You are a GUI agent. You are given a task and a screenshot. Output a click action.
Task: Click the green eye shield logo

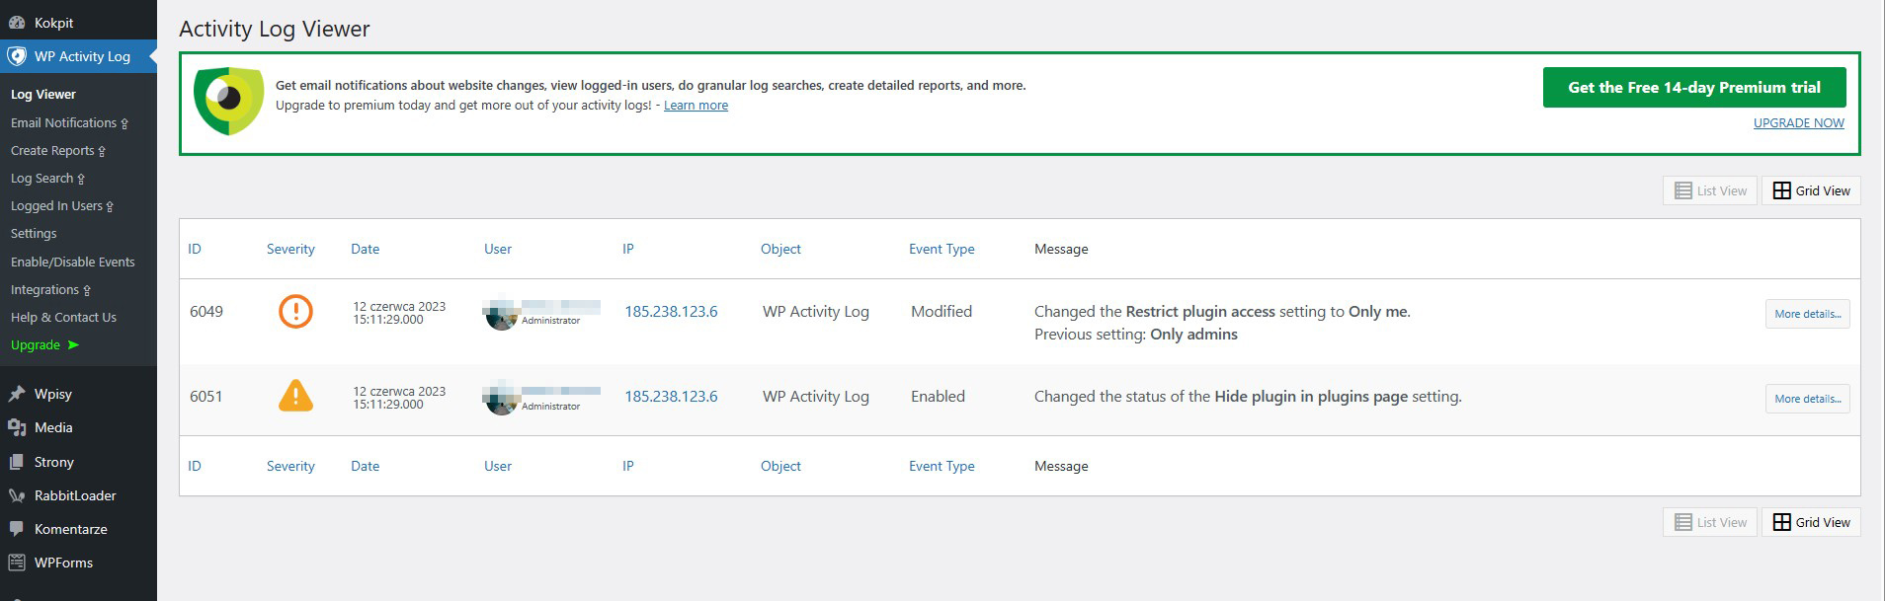pos(228,101)
